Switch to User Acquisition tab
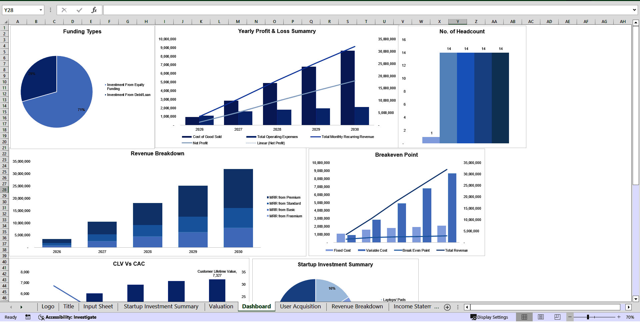Image resolution: width=640 pixels, height=322 pixels. [x=300, y=307]
